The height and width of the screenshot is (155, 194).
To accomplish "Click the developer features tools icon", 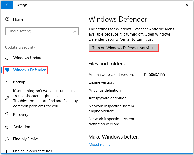I will point(7,151).
